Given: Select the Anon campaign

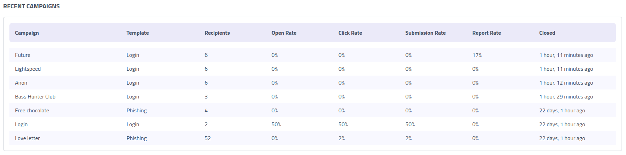Looking at the screenshot, I should tap(21, 83).
